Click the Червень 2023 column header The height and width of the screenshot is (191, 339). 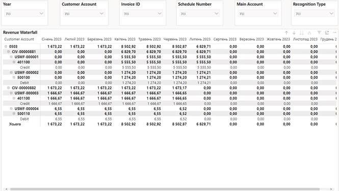click(175, 39)
